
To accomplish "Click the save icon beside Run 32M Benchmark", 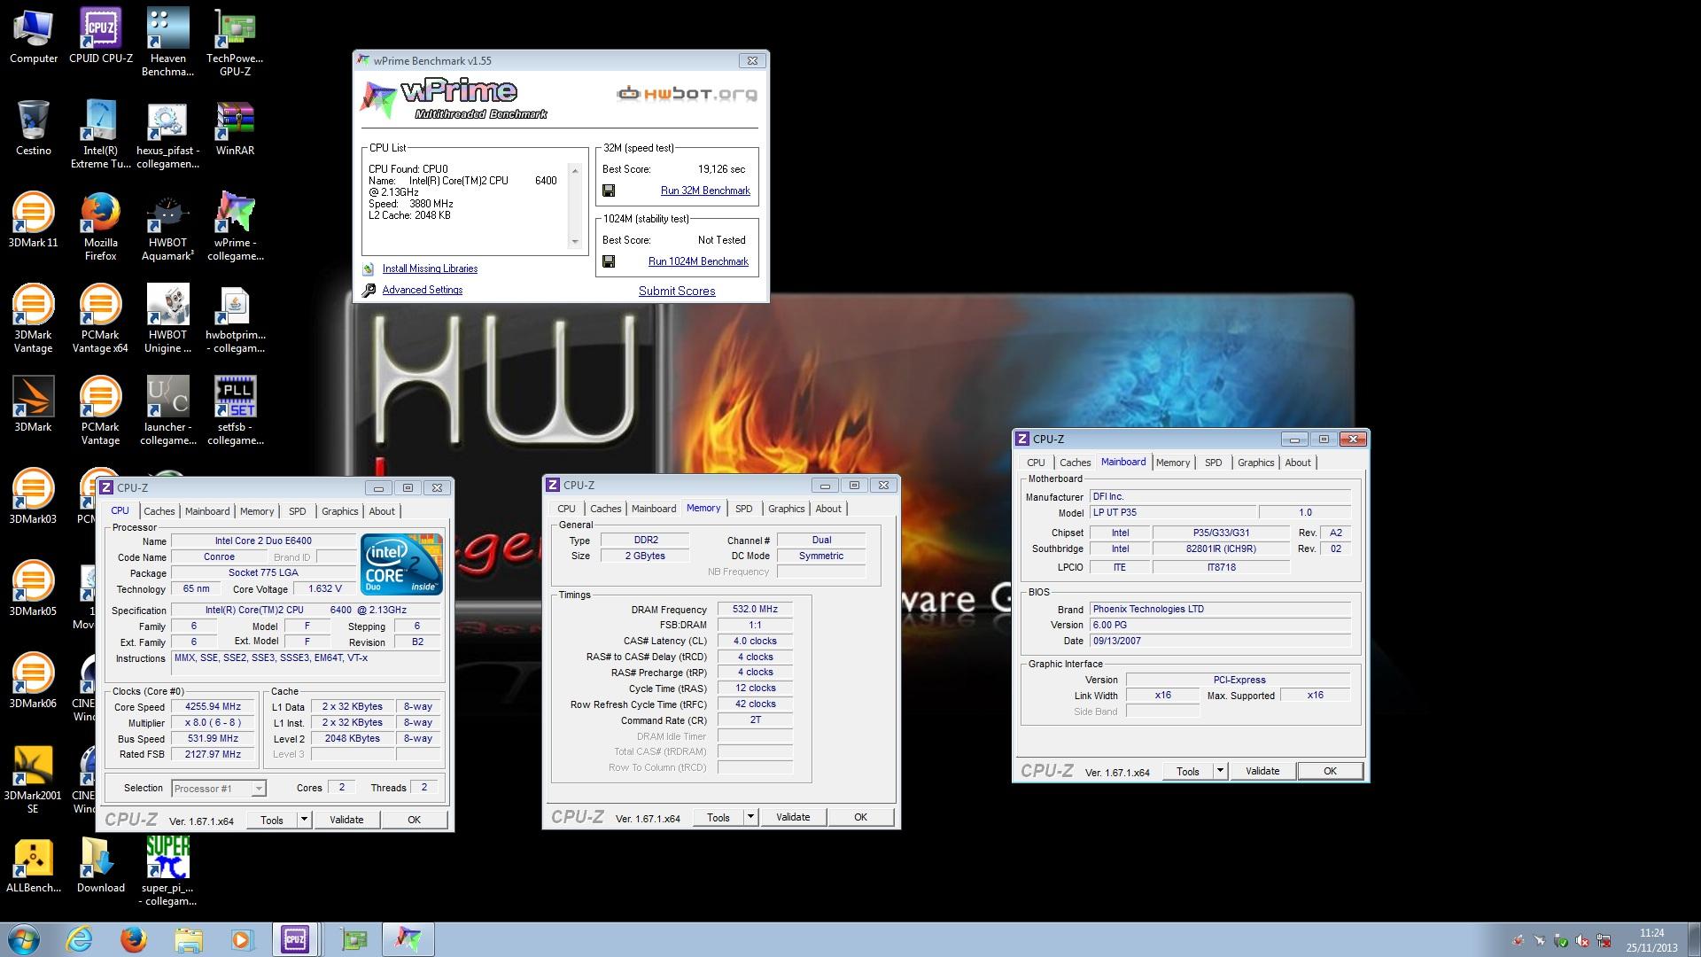I will tap(609, 191).
